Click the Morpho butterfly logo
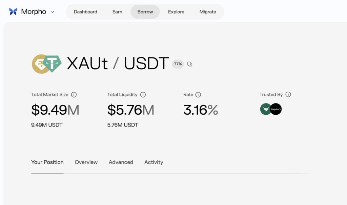Viewport: 347px width, 205px height. (13, 12)
